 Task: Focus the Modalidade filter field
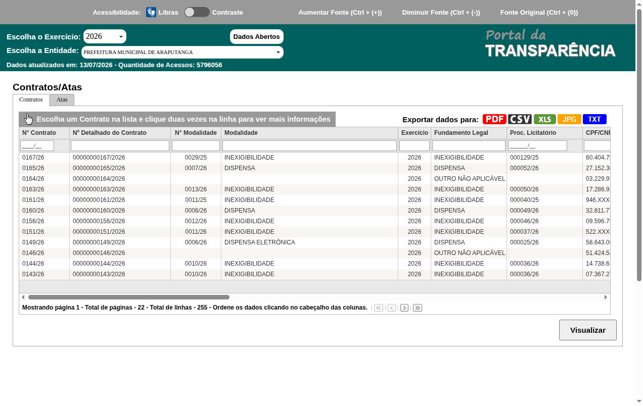point(309,145)
